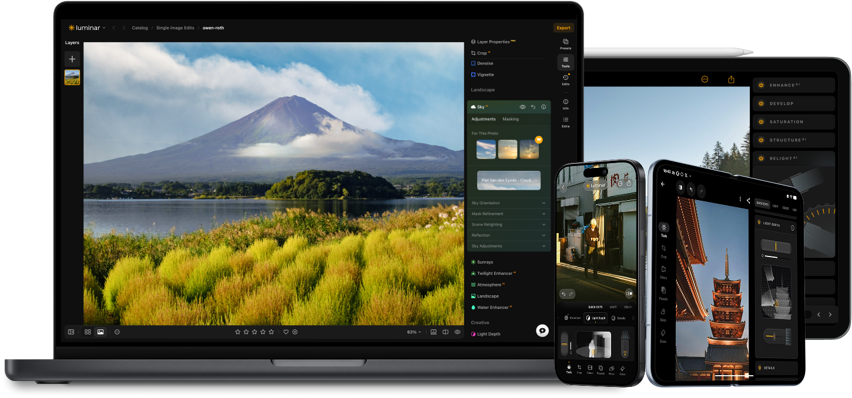Viewport: 852px width, 398px height.
Task: Toggle before/after preview eye in bottom bar
Action: point(457,332)
